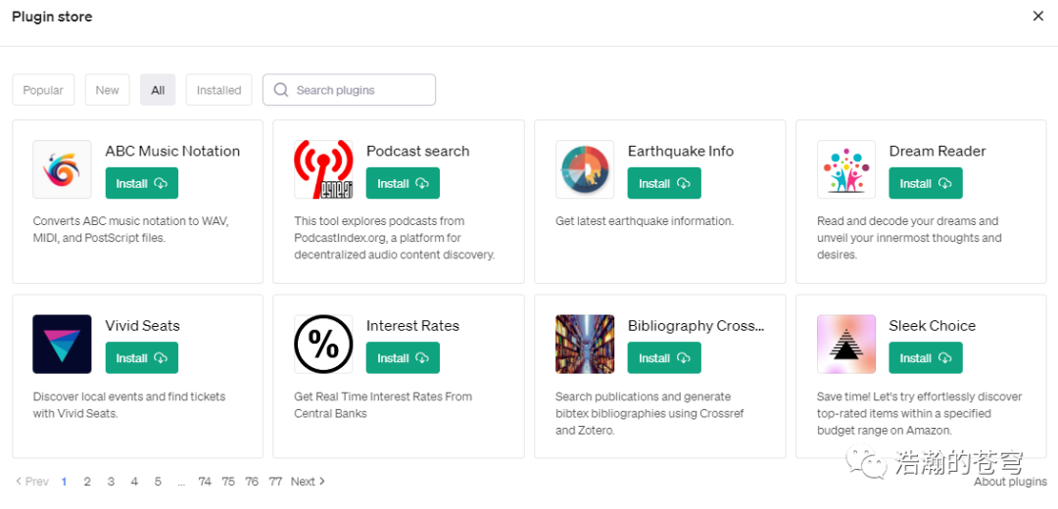
Task: Show the Installed plugins tab
Action: pyautogui.click(x=218, y=90)
